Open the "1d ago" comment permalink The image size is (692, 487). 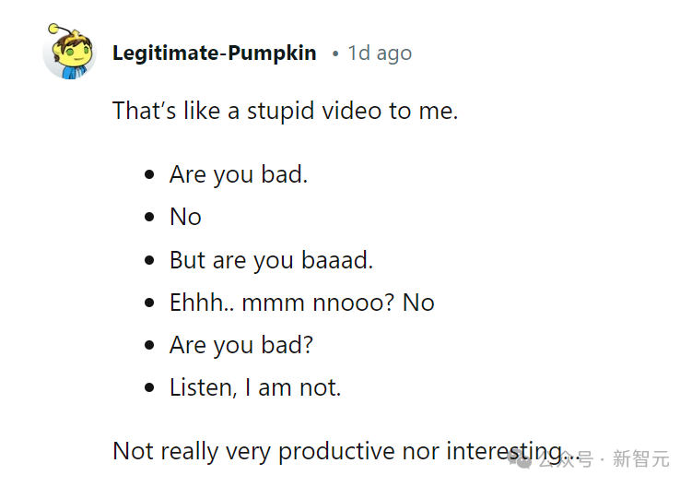click(380, 53)
